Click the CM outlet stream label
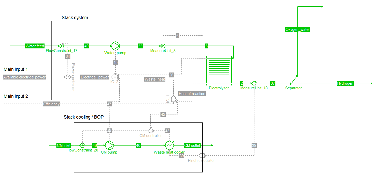Screen dimensions: 381x174 pos(192,146)
